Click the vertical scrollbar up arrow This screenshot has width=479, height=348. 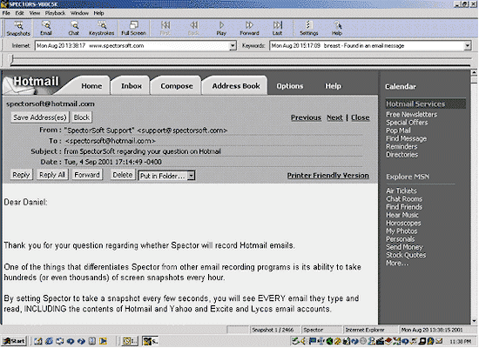[x=474, y=73]
